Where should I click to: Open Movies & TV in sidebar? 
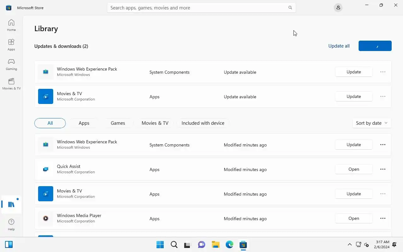point(11,84)
